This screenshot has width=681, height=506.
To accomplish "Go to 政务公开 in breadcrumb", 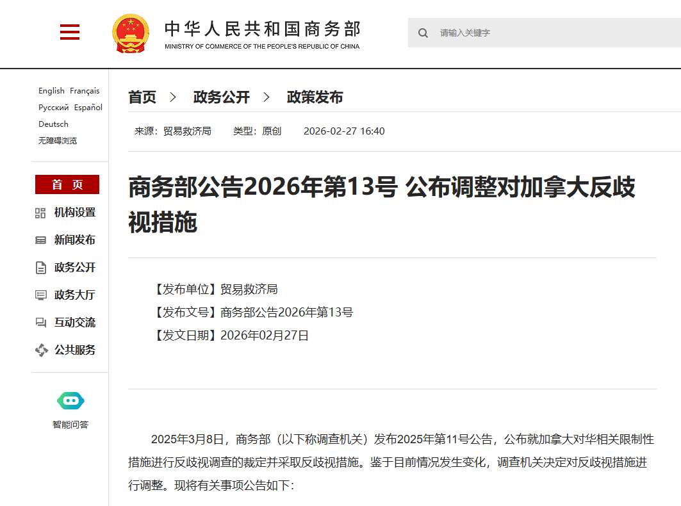I will tap(221, 97).
